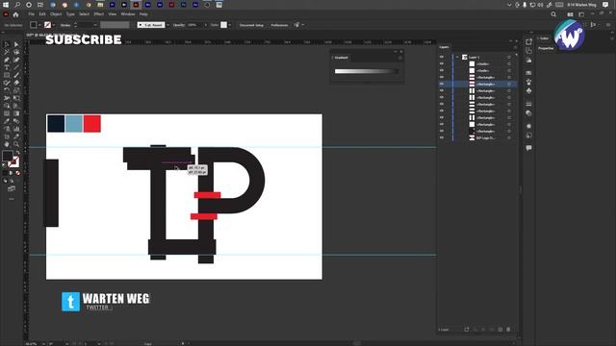
Task: Open the graphic Style dropdown arrow
Action: (x=229, y=25)
